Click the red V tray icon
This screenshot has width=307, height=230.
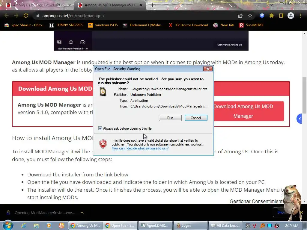(255, 226)
